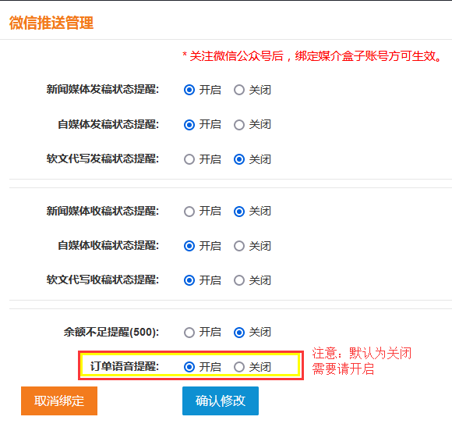
Task: Click the 微信推送管理 page heading
Action: 51,23
